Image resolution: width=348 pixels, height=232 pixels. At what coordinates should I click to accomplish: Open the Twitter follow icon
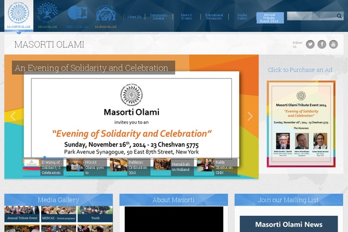310,44
